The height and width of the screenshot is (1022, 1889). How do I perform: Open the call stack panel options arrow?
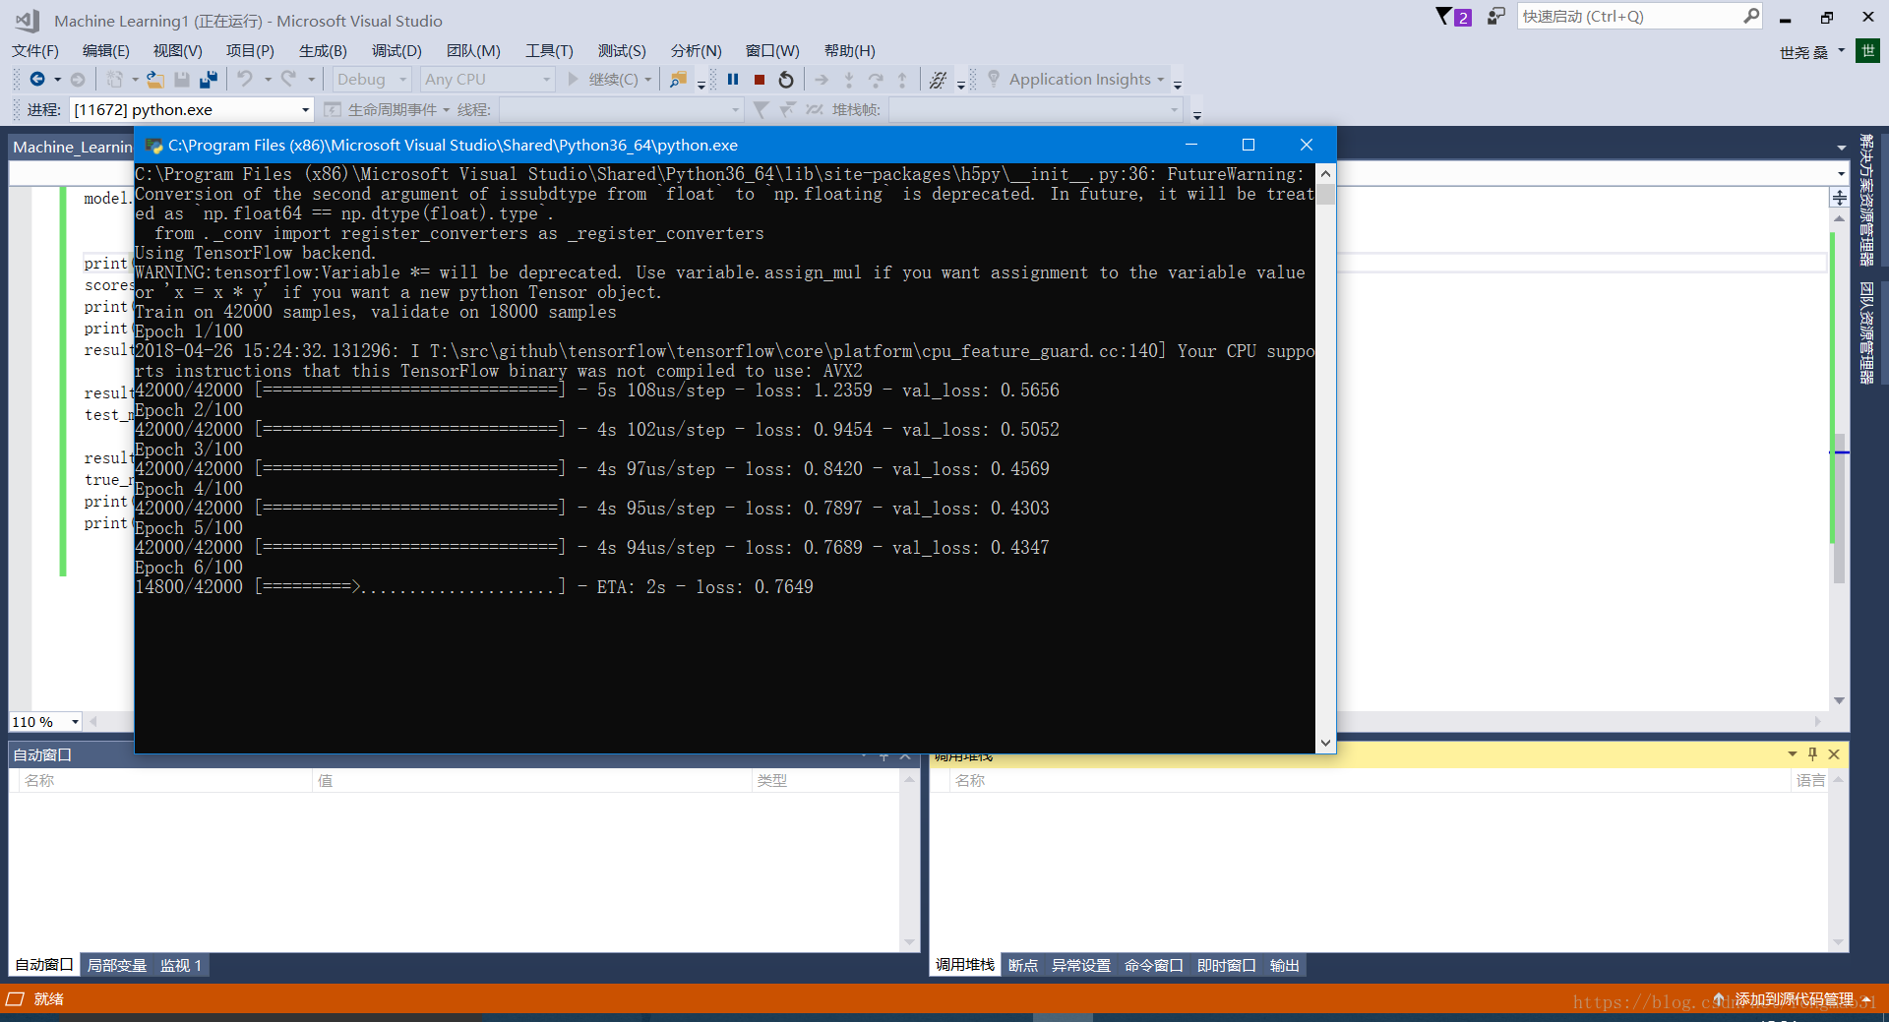click(1792, 754)
